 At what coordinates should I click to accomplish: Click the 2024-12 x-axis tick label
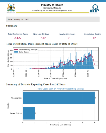coord(75,73)
